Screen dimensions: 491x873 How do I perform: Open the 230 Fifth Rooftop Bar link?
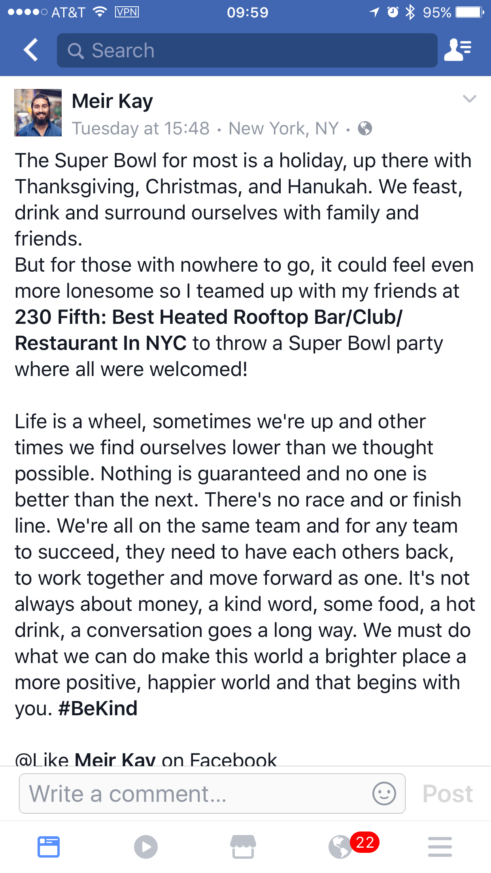tap(208, 317)
